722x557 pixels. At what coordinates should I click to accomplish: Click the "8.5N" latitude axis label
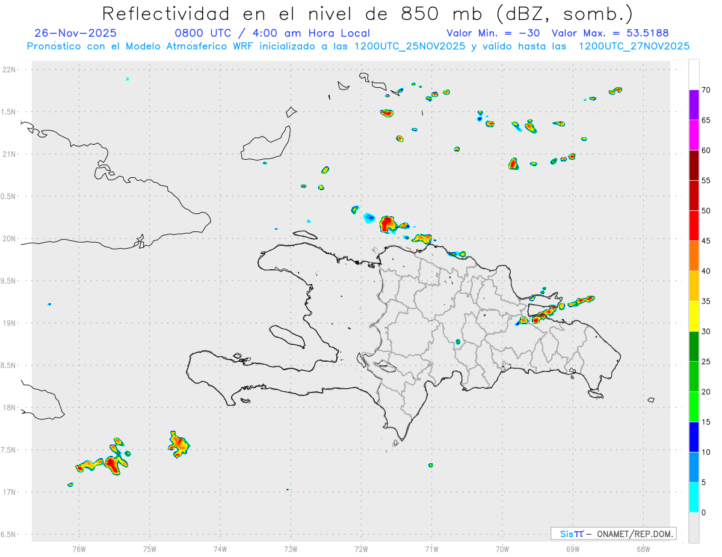(x=8, y=365)
